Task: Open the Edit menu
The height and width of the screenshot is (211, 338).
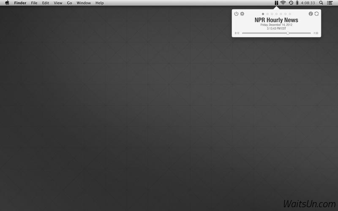Action: pos(46,3)
